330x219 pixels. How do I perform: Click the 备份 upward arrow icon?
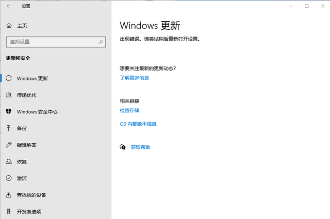click(8, 128)
